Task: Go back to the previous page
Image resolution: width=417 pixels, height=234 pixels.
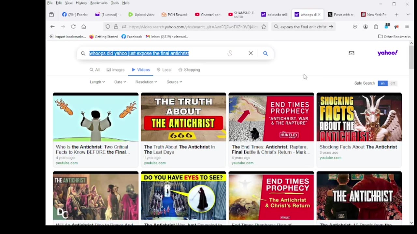Action: pos(52,27)
